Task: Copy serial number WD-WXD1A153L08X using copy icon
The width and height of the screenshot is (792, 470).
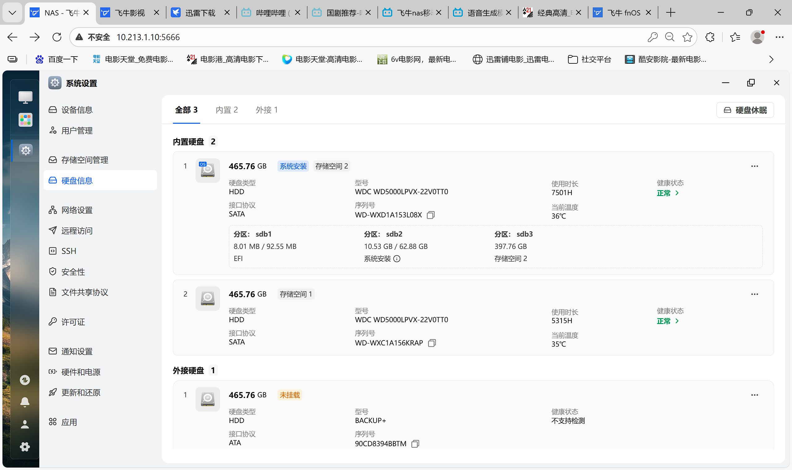Action: 431,215
